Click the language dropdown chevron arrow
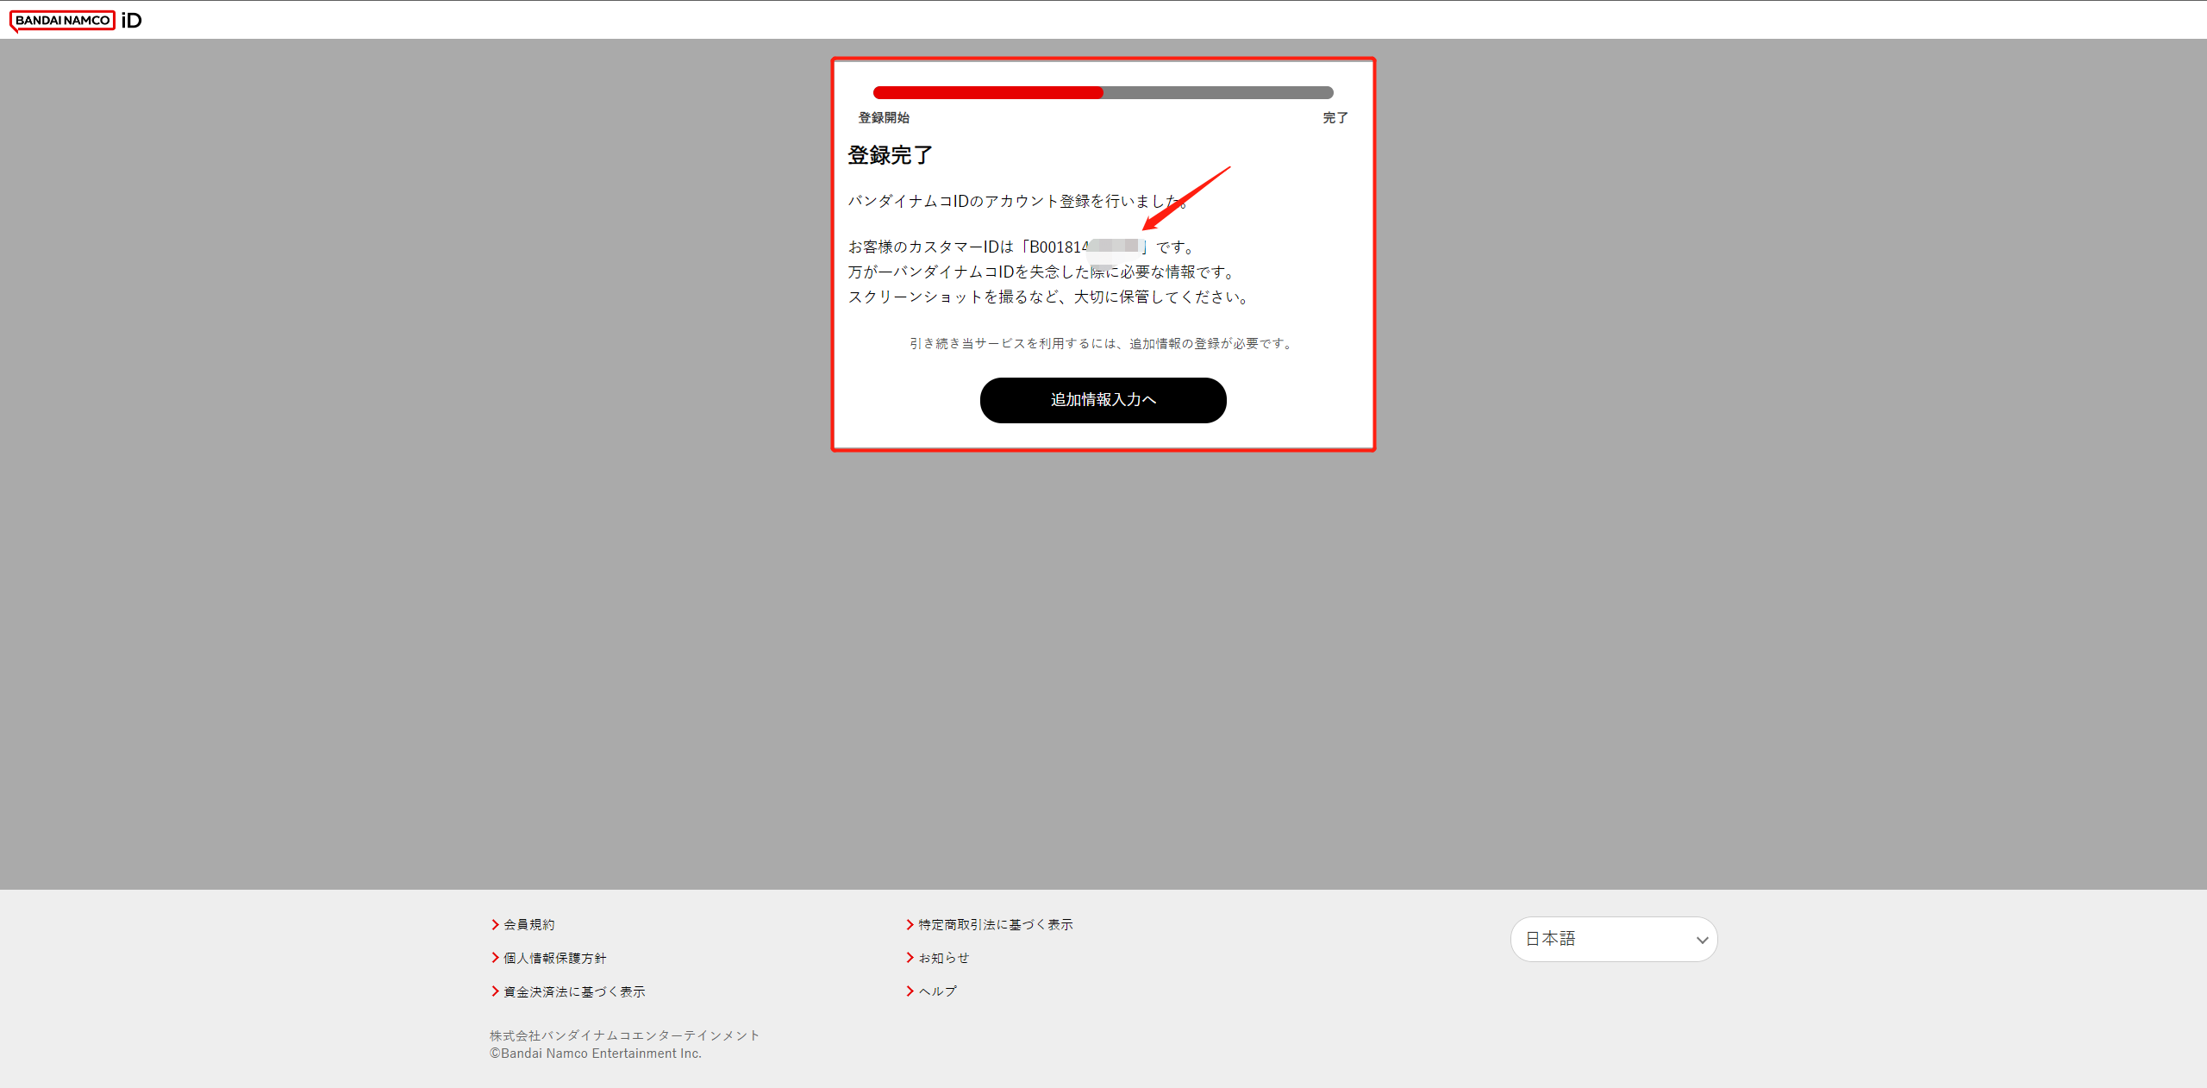2207x1088 pixels. (x=1702, y=940)
